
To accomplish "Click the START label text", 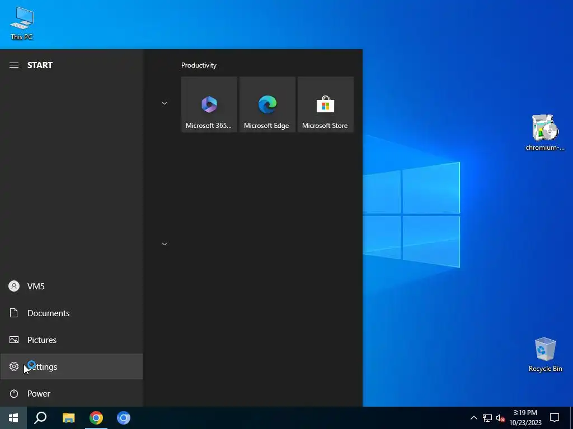I will coord(40,65).
